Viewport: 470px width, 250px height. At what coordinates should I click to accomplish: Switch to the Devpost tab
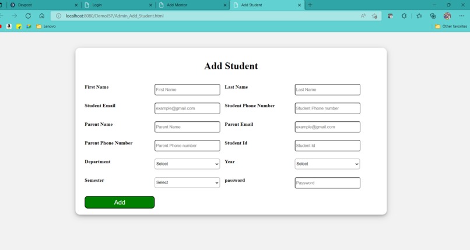point(43,5)
